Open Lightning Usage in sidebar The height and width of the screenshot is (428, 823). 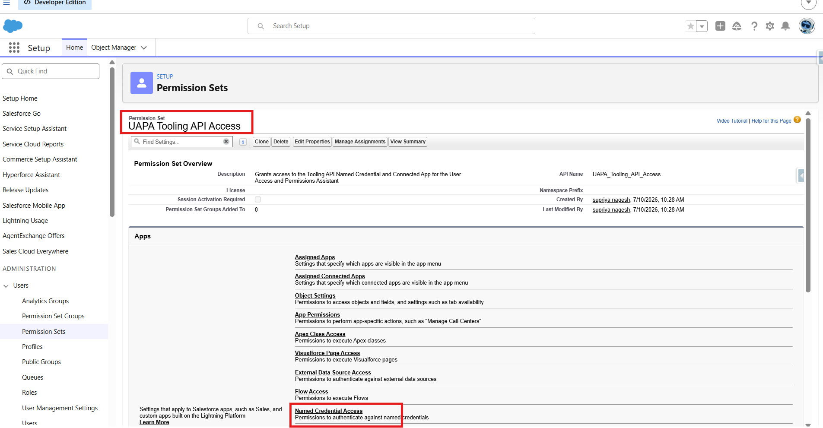(x=25, y=221)
